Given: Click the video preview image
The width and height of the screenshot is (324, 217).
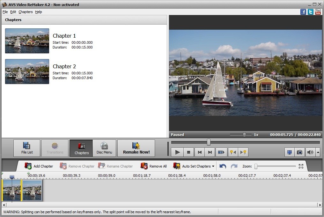Looking at the screenshot, I should pos(246,73).
